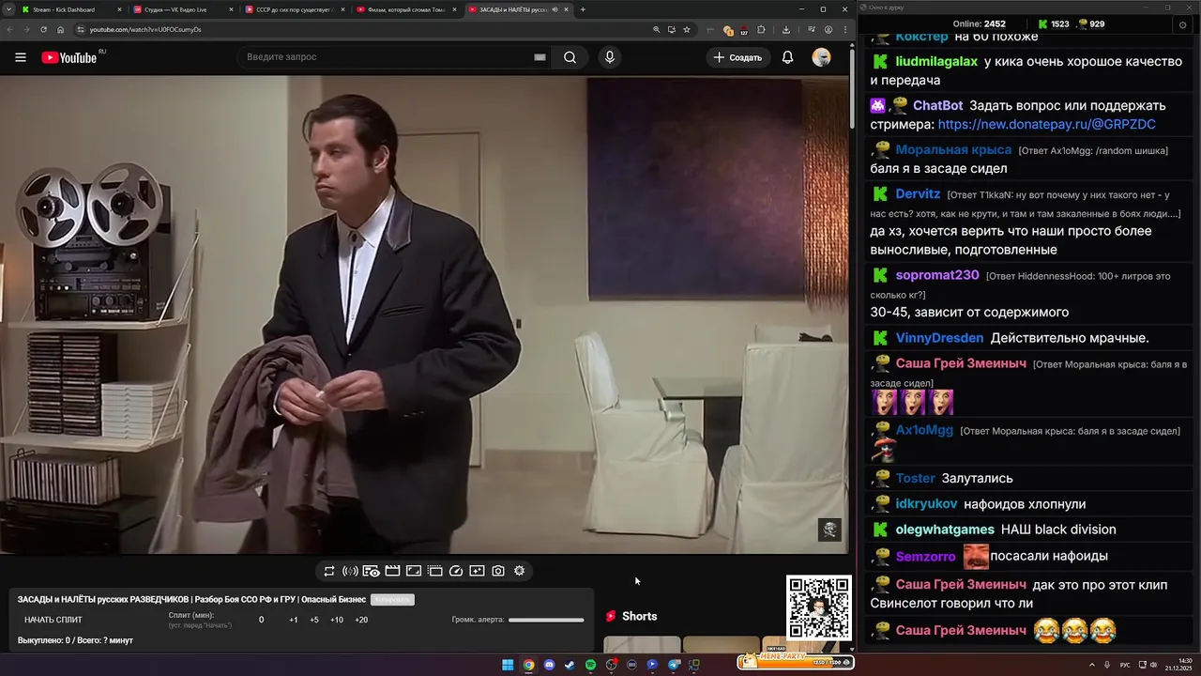The height and width of the screenshot is (676, 1201).
Task: Click the browser back arrow
Action: point(9,29)
